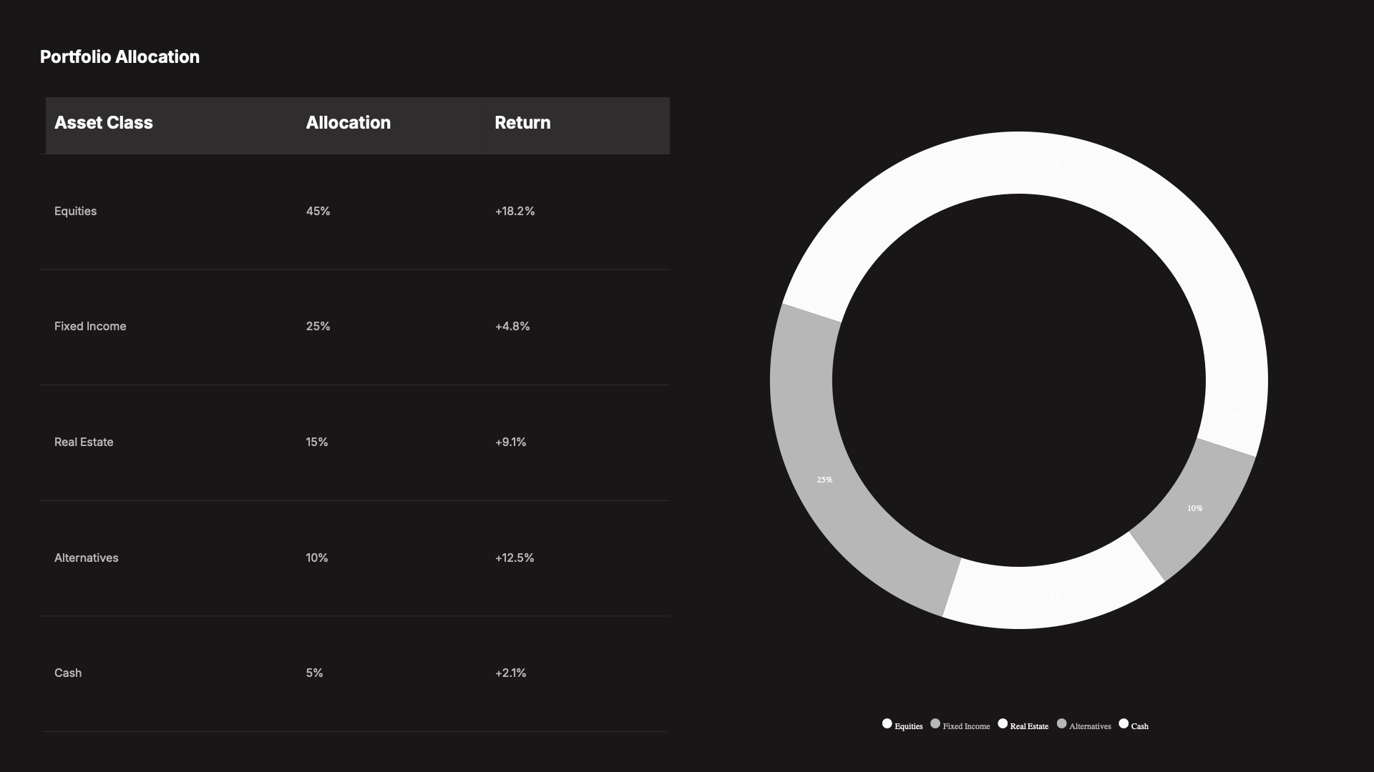Click the Equities legend dot
The image size is (1374, 772).
pos(887,723)
